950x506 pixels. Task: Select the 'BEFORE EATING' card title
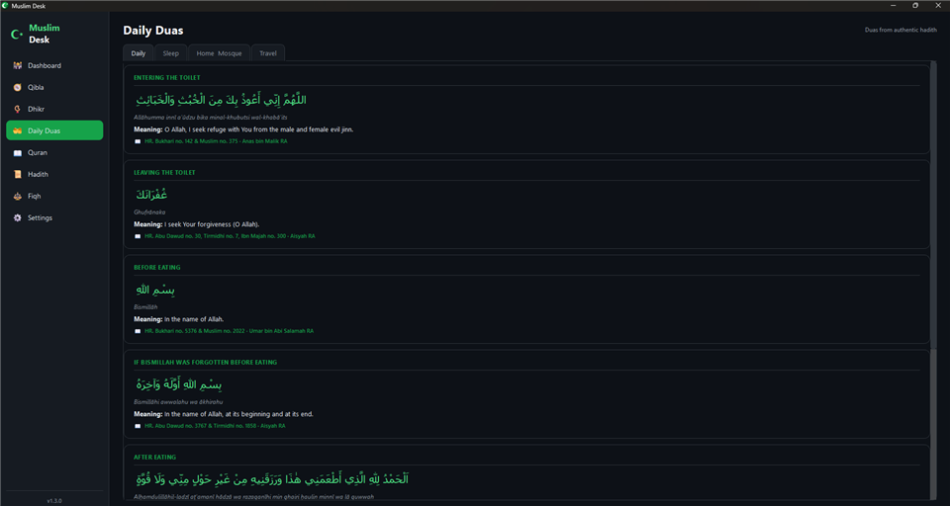point(157,267)
